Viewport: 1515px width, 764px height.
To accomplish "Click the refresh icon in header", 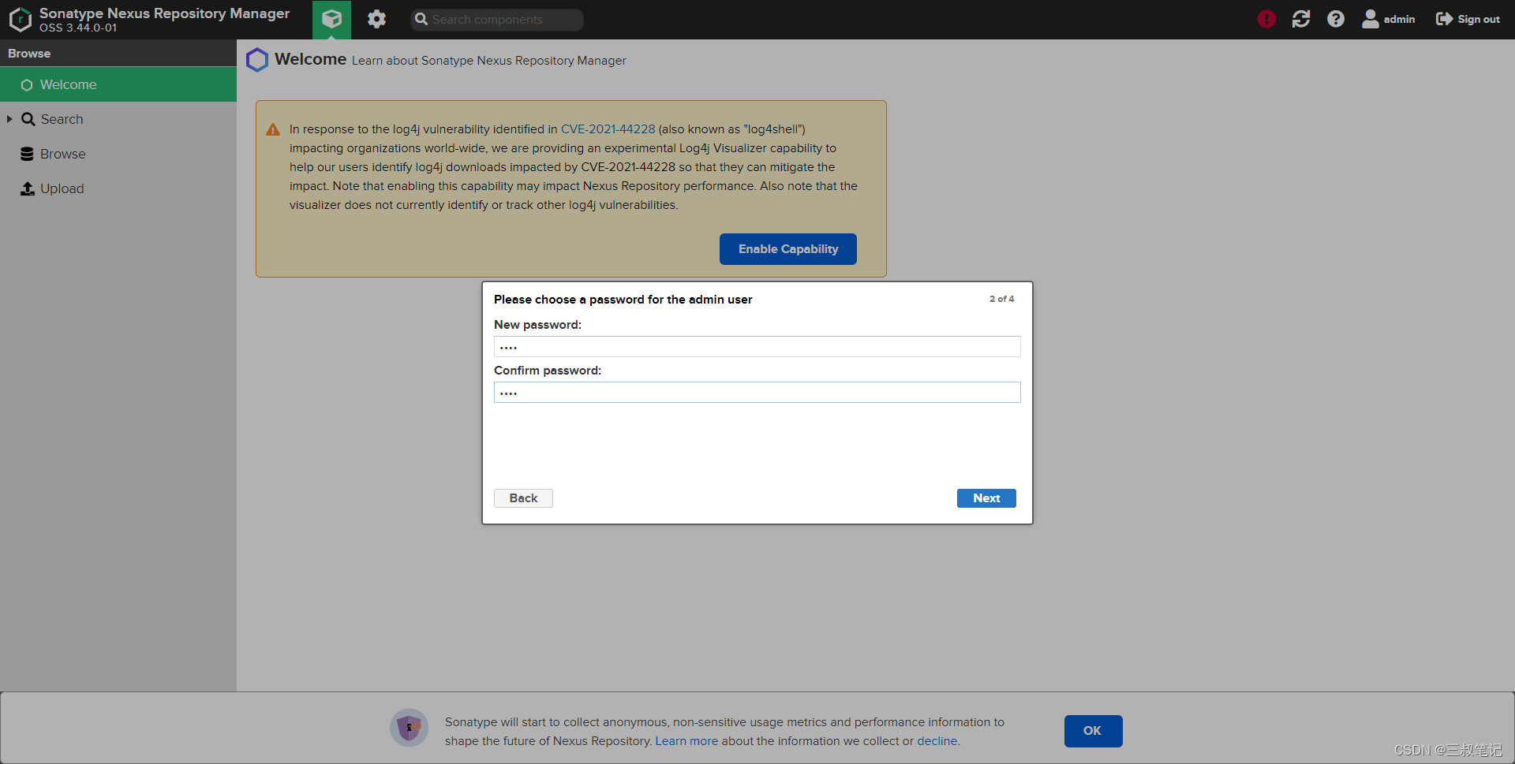I will click(1301, 19).
